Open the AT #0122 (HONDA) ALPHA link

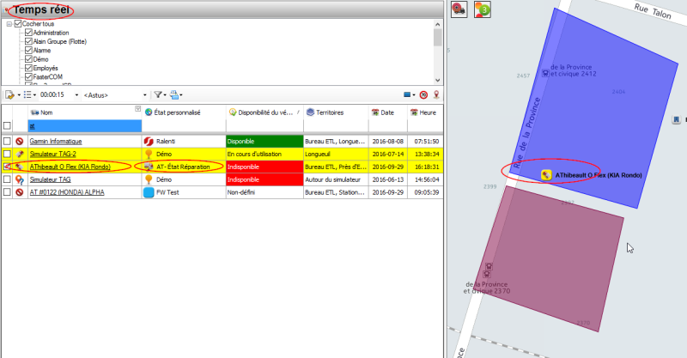[67, 193]
